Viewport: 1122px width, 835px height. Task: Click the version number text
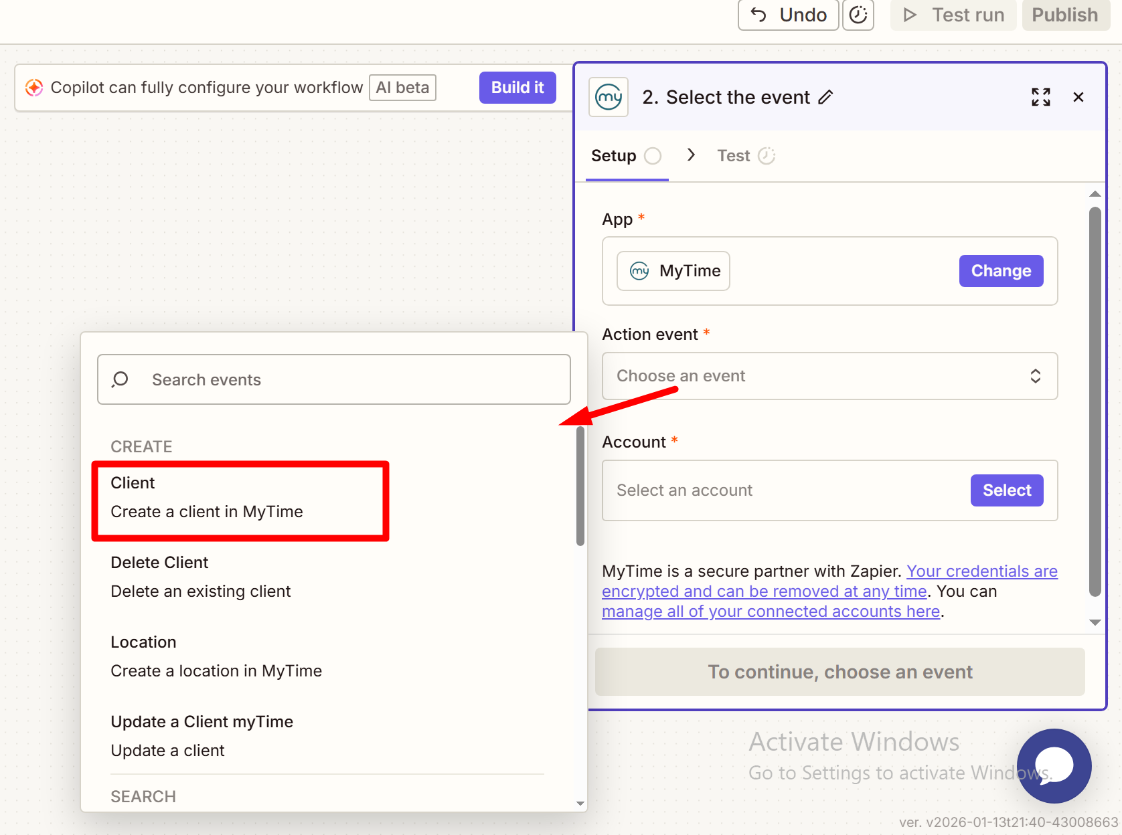[x=1009, y=822]
